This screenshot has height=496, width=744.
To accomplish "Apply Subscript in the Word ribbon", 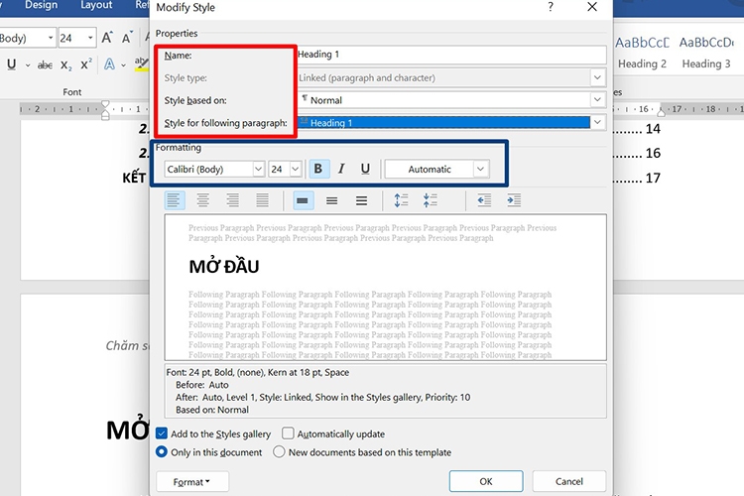I will 65,65.
